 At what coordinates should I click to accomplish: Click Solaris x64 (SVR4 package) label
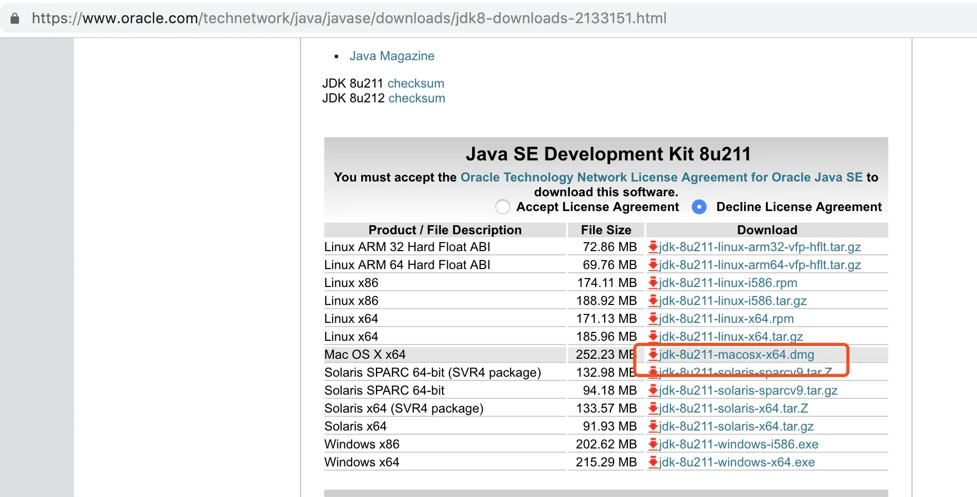[x=404, y=408]
